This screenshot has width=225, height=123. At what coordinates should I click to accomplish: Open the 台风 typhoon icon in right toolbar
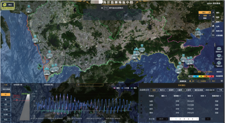(213, 26)
